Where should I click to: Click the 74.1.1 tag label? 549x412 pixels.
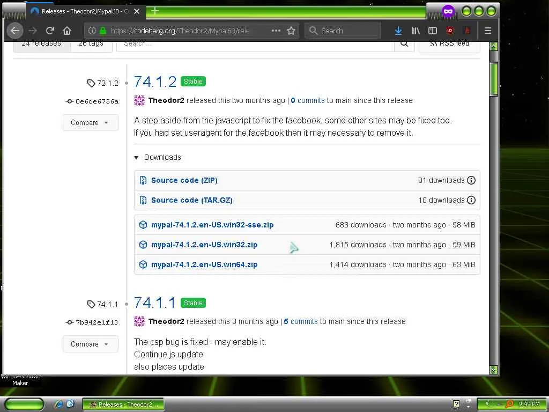[103, 304]
